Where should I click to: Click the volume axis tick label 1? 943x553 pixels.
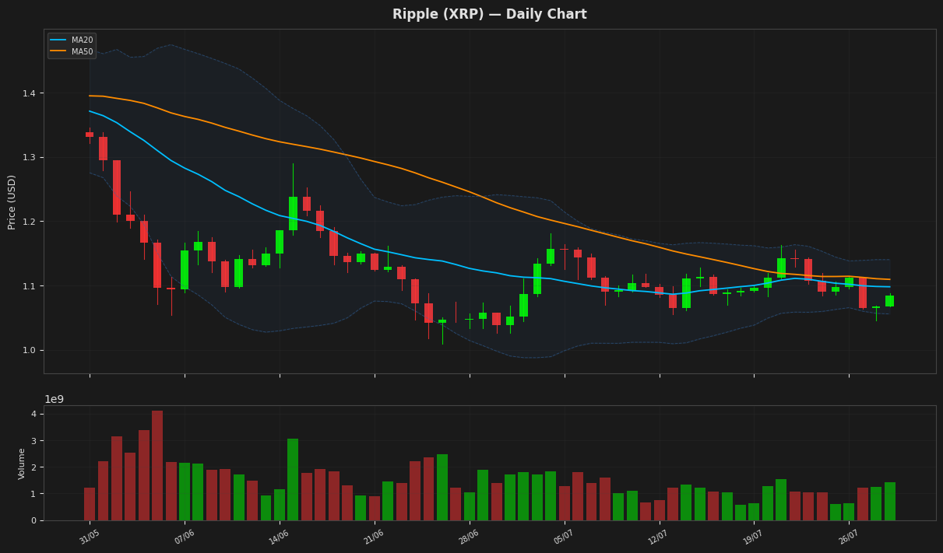click(x=34, y=495)
